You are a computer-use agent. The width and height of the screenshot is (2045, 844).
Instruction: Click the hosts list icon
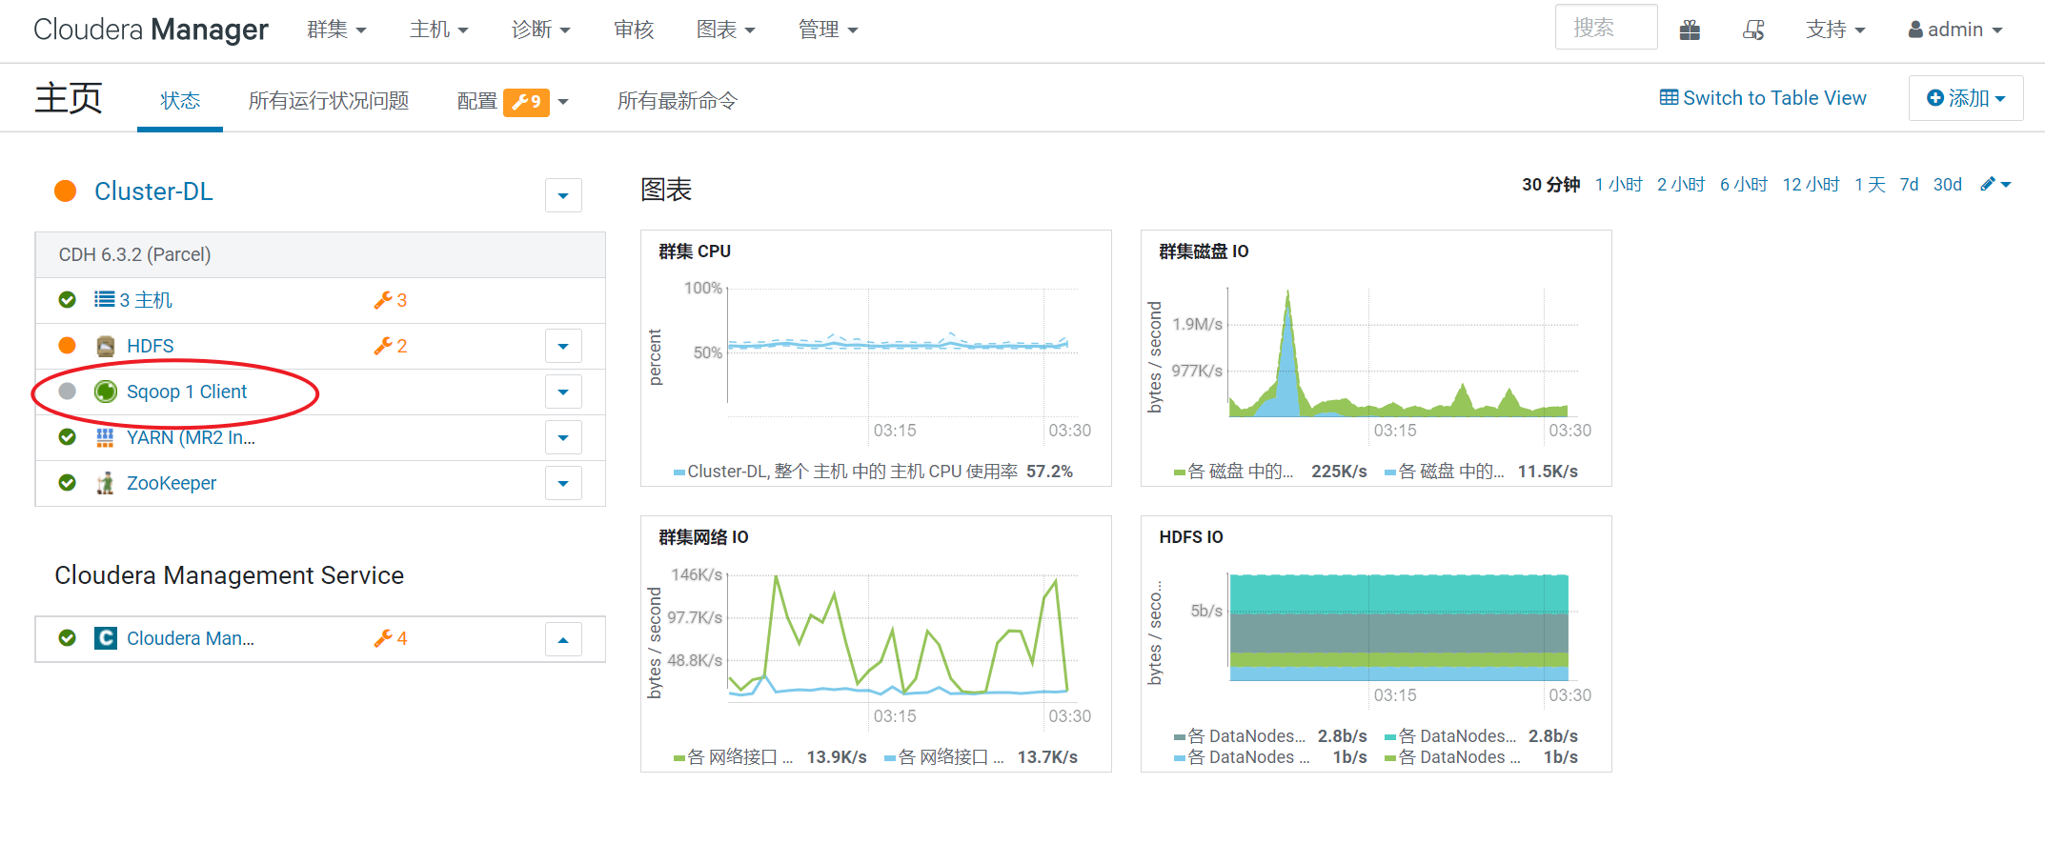point(104,300)
